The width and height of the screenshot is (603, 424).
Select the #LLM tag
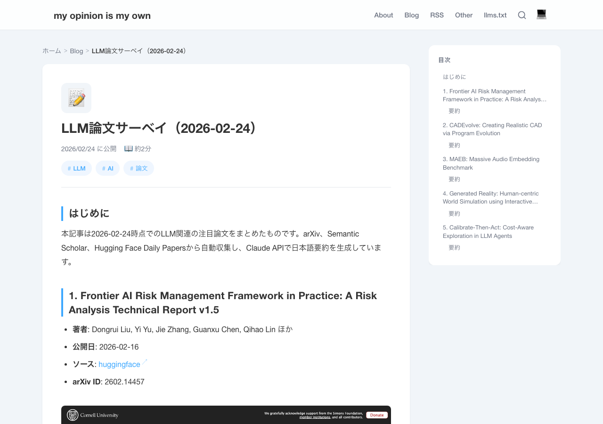(x=76, y=168)
